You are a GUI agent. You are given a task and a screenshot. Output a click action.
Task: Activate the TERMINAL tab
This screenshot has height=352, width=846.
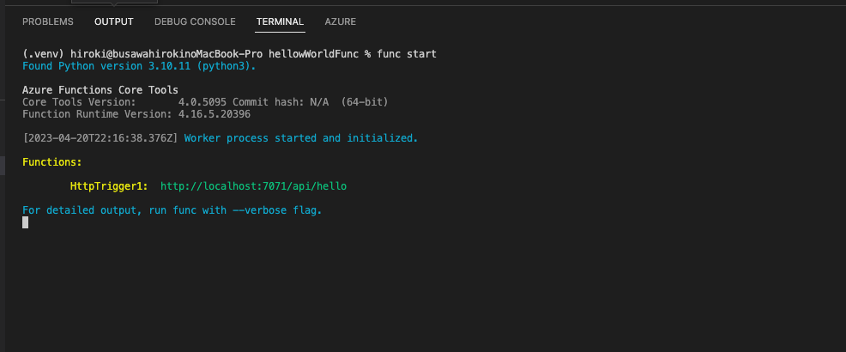280,21
